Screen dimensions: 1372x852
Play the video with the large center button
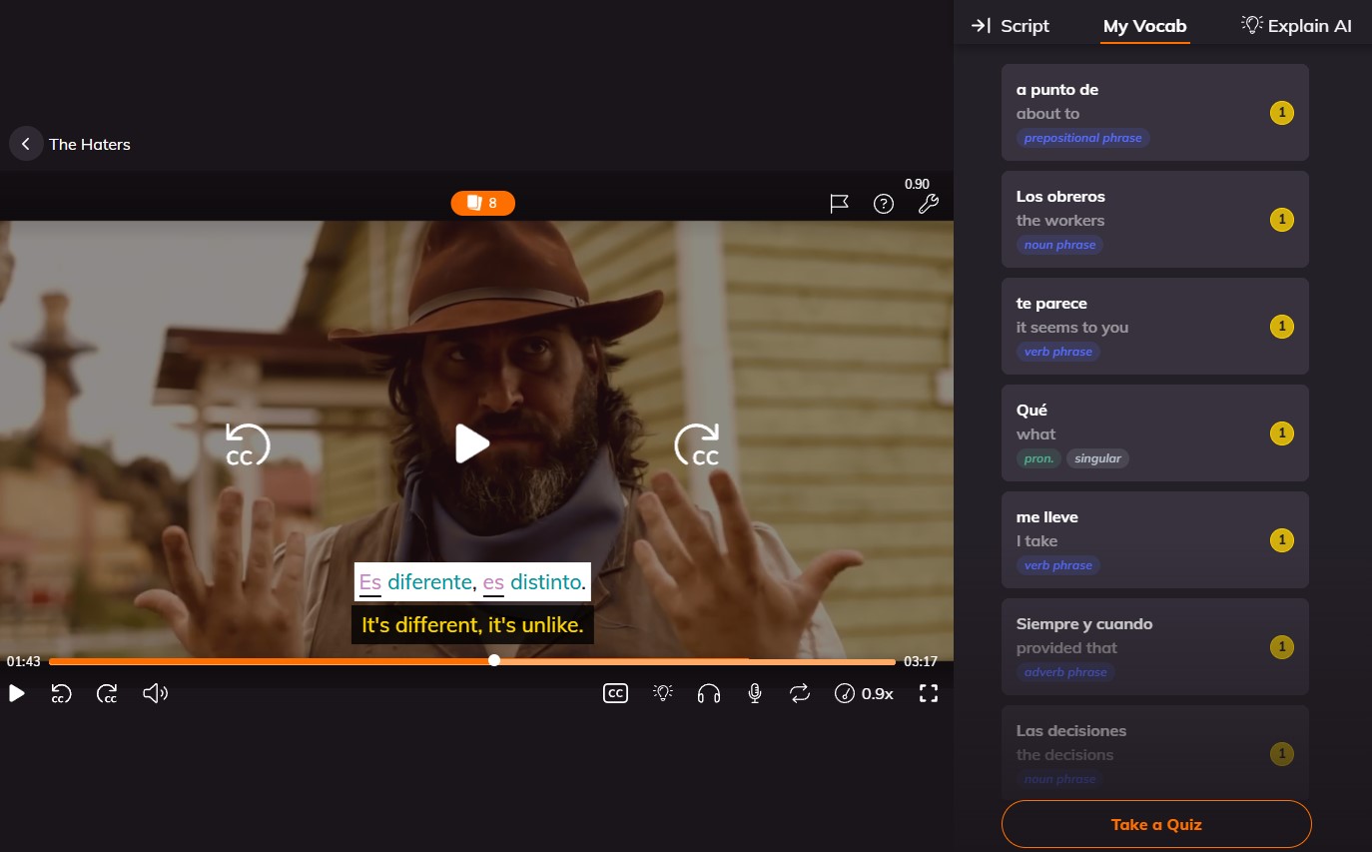click(472, 443)
